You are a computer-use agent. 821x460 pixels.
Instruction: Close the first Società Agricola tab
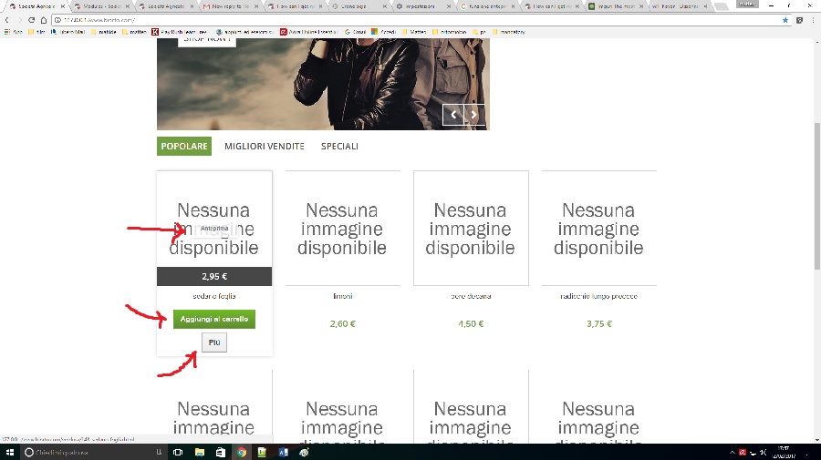pyautogui.click(x=63, y=6)
